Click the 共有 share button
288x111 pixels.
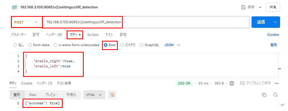(x=273, y=7)
